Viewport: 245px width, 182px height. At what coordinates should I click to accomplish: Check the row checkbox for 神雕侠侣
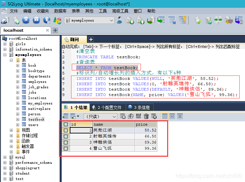(66, 143)
